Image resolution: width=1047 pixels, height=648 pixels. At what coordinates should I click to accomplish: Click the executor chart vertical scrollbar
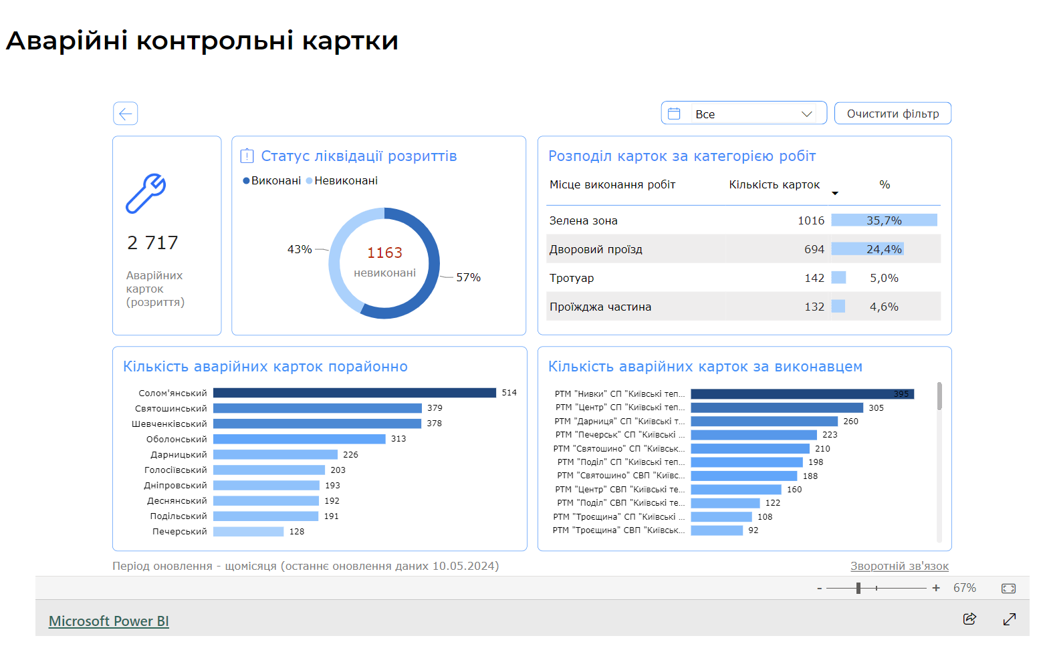coord(939,397)
